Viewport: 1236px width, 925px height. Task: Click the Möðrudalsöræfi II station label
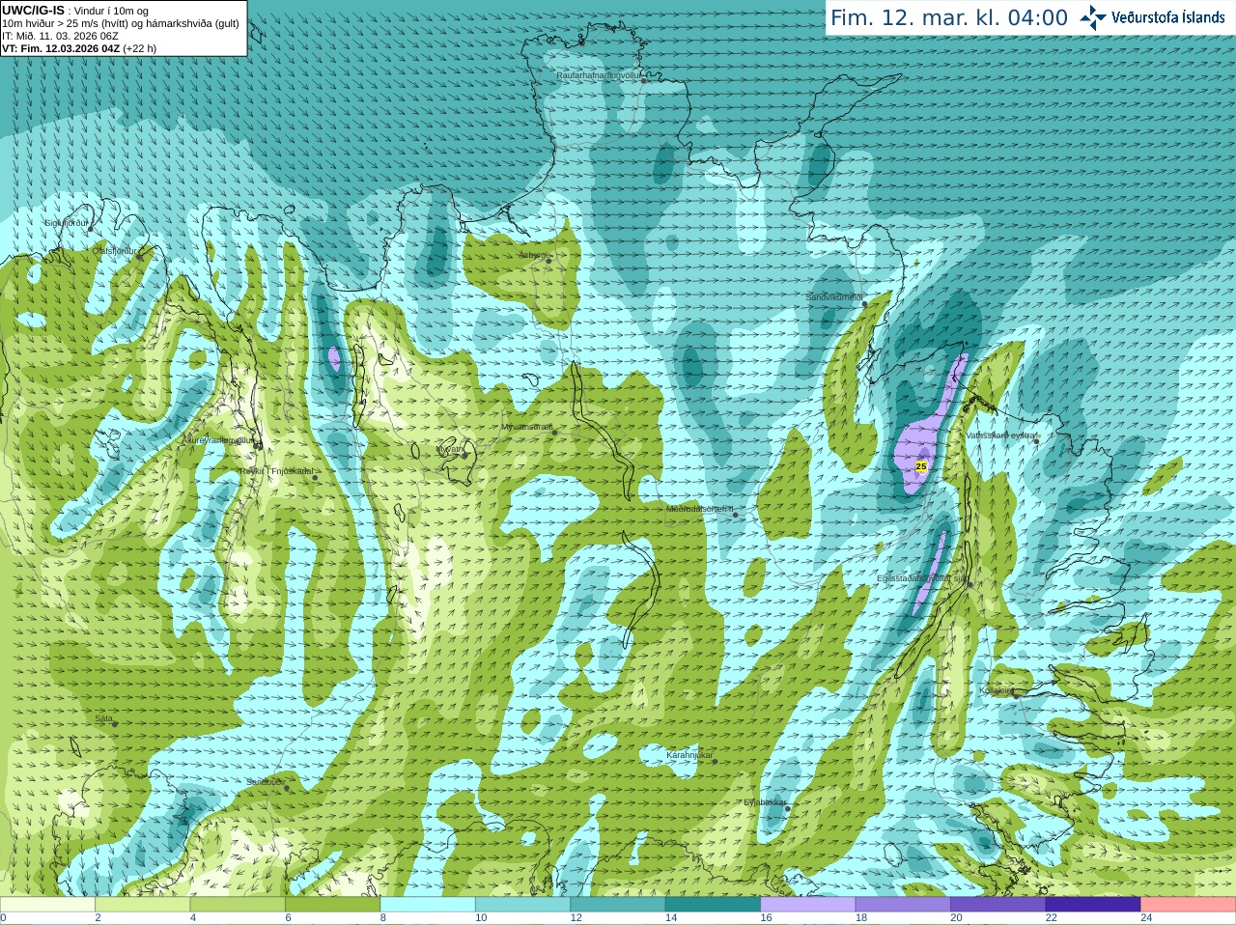700,509
